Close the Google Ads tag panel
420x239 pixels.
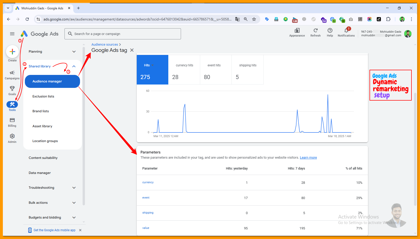coord(132,50)
